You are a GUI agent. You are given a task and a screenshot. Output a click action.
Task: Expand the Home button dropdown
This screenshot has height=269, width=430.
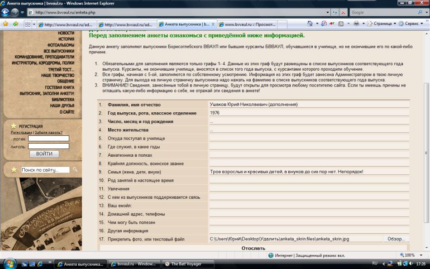click(x=317, y=24)
